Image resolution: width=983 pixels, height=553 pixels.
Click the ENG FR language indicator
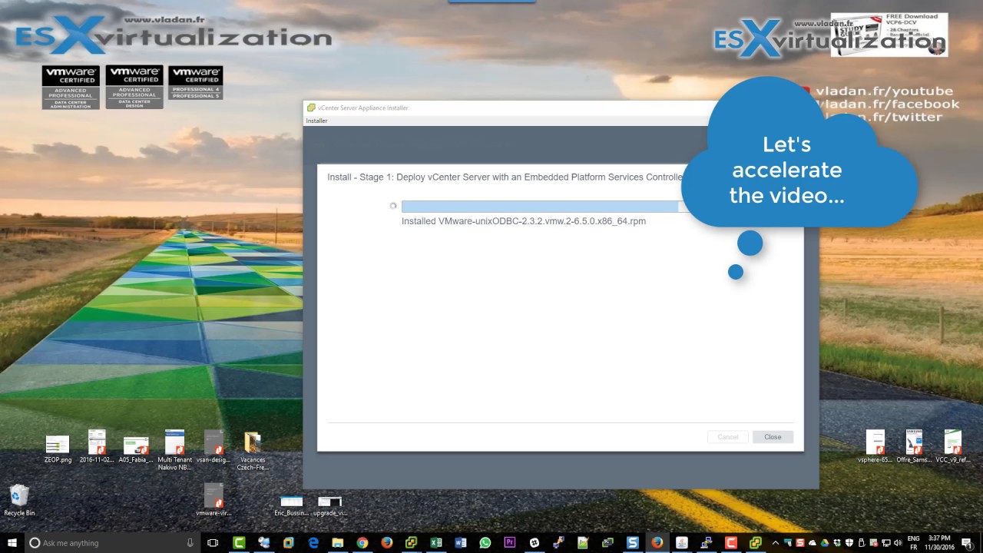pos(914,542)
